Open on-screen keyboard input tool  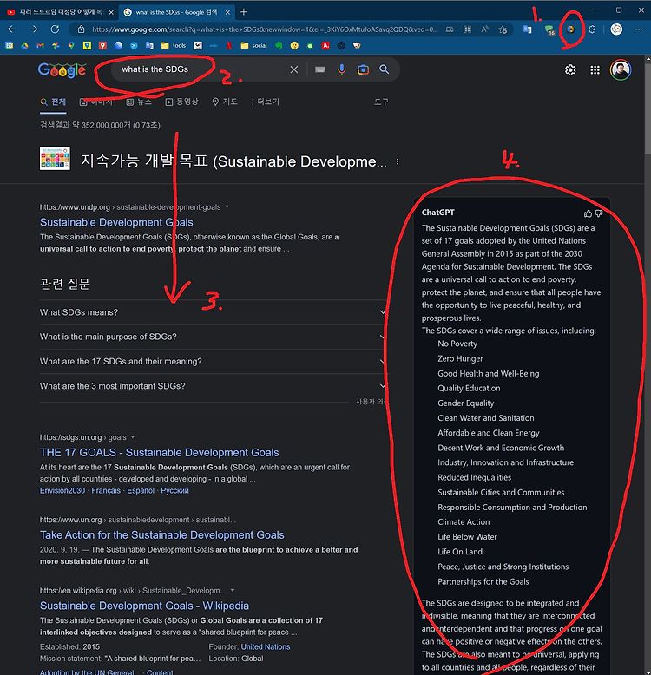click(320, 69)
